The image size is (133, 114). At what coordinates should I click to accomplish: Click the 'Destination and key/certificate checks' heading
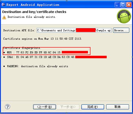click(x=34, y=12)
